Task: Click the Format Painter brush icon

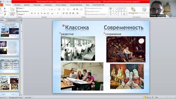Action: pos(5,14)
